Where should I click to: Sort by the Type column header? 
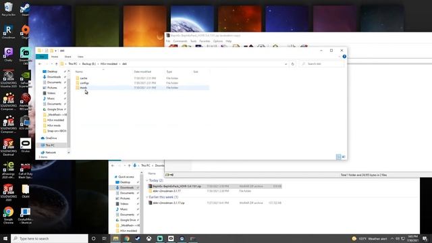(x=169, y=72)
